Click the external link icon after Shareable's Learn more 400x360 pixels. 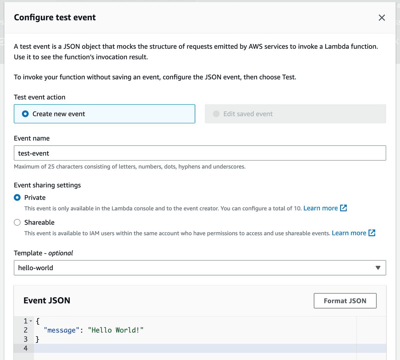(x=372, y=233)
